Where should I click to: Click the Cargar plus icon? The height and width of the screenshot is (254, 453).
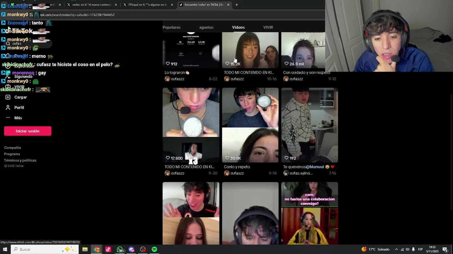(x=8, y=97)
